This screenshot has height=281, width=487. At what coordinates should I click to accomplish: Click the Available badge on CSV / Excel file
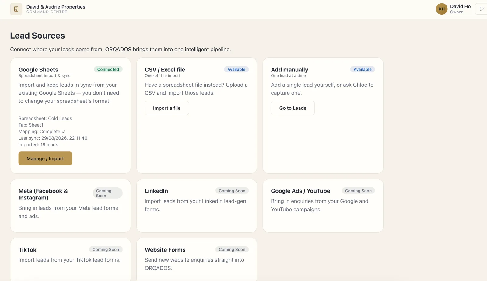236,69
